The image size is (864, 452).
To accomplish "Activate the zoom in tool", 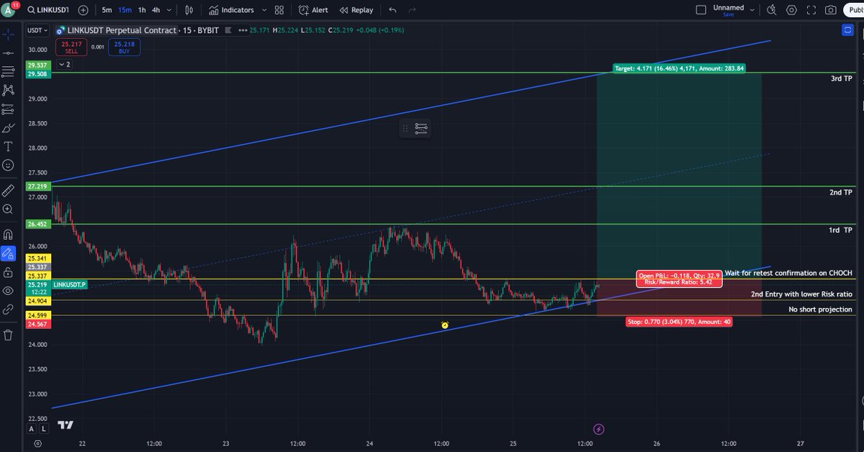I will [8, 209].
